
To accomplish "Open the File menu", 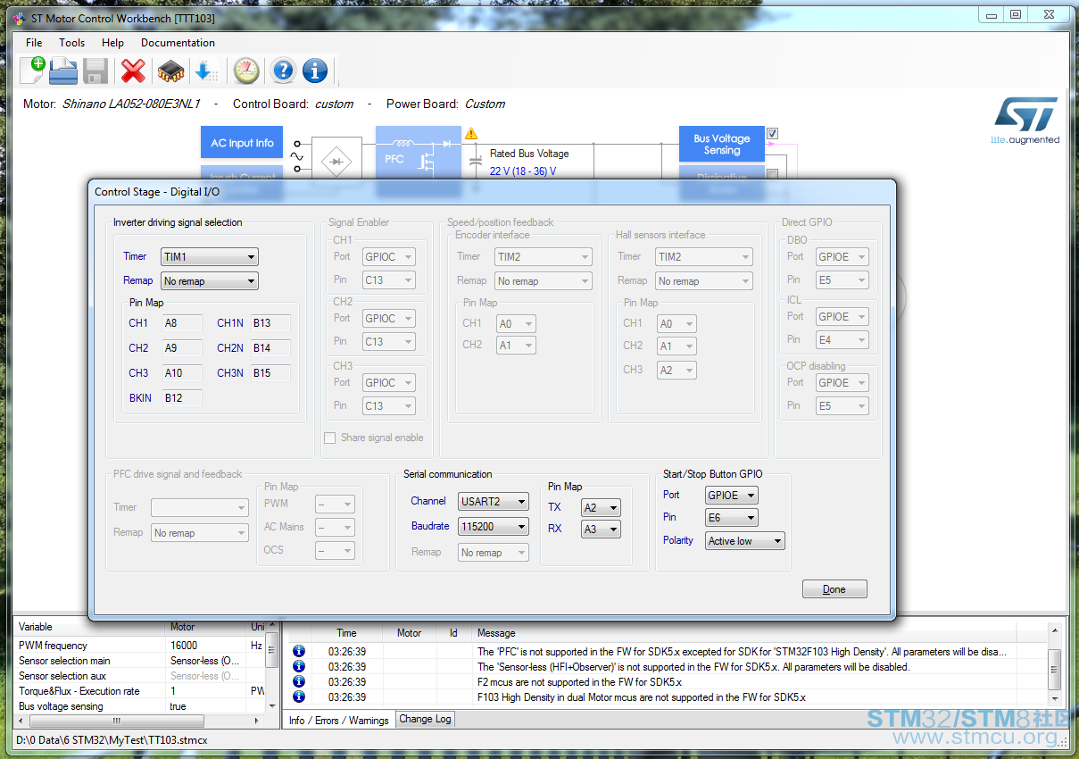I will click(x=34, y=43).
